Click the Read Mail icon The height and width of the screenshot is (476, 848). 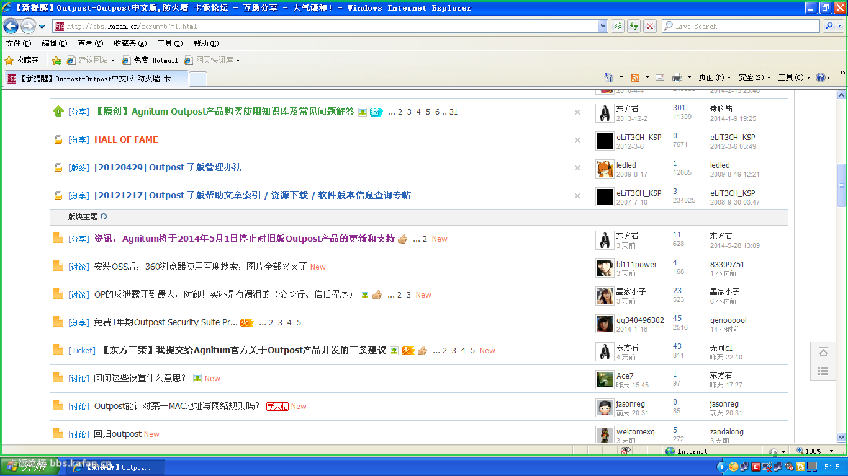tap(660, 77)
